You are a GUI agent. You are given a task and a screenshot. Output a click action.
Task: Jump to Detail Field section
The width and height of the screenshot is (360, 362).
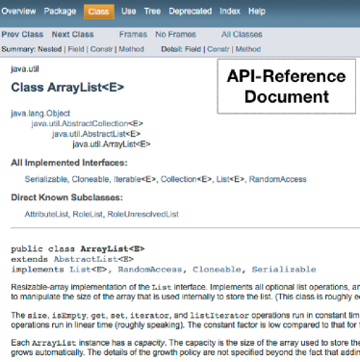tap(193, 49)
